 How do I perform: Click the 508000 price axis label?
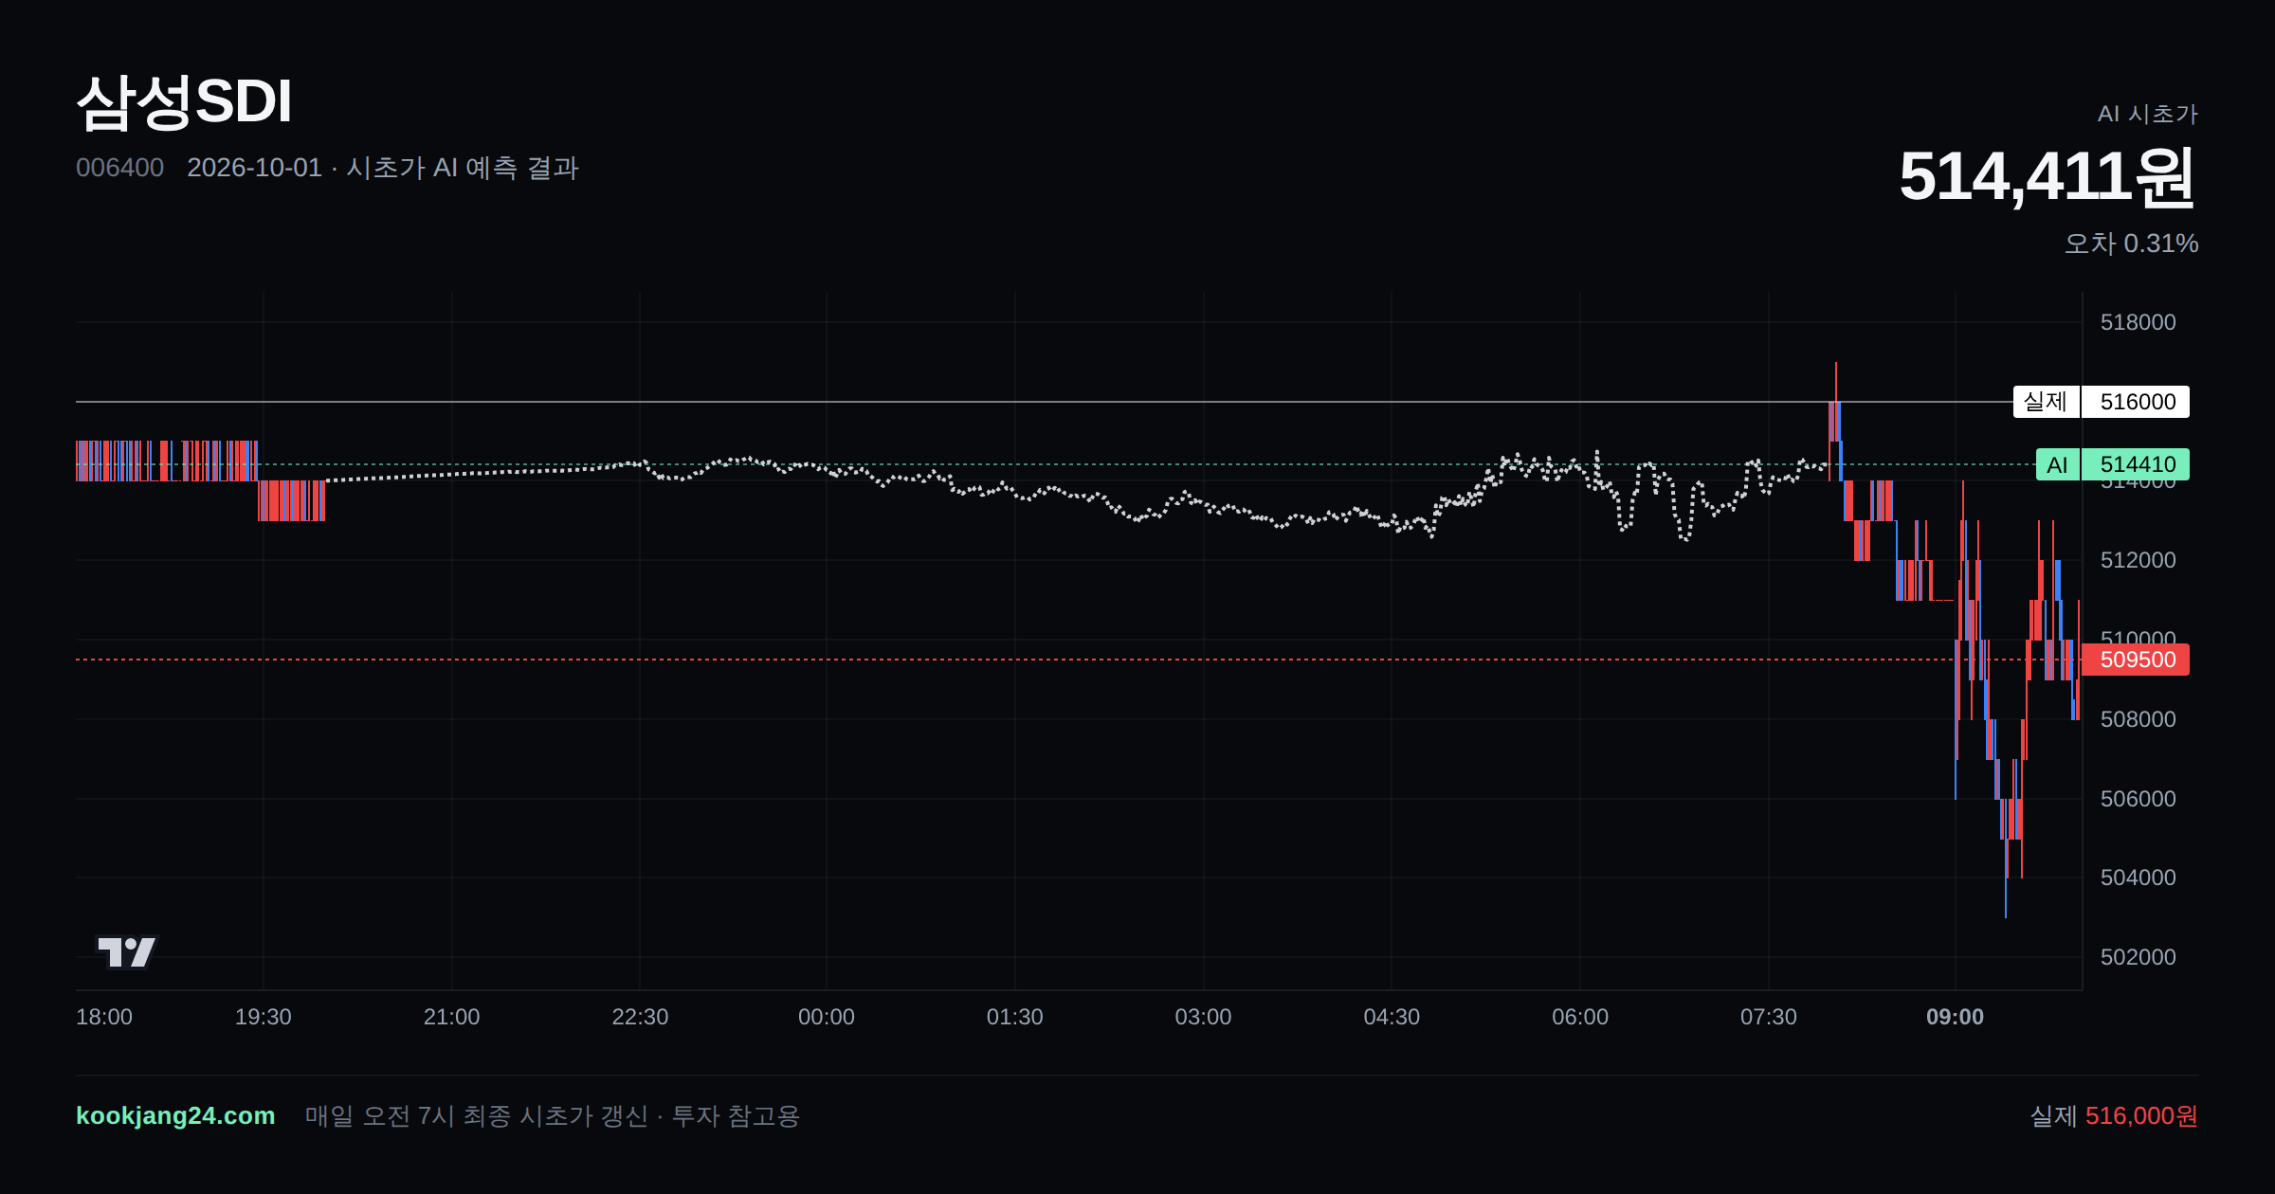click(x=2138, y=719)
